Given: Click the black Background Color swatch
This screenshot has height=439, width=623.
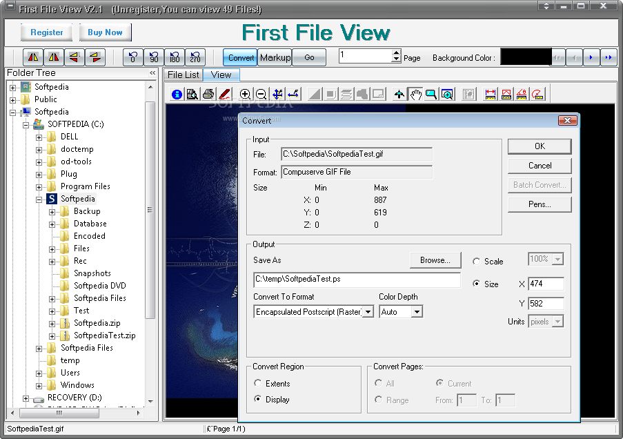Looking at the screenshot, I should (x=526, y=57).
